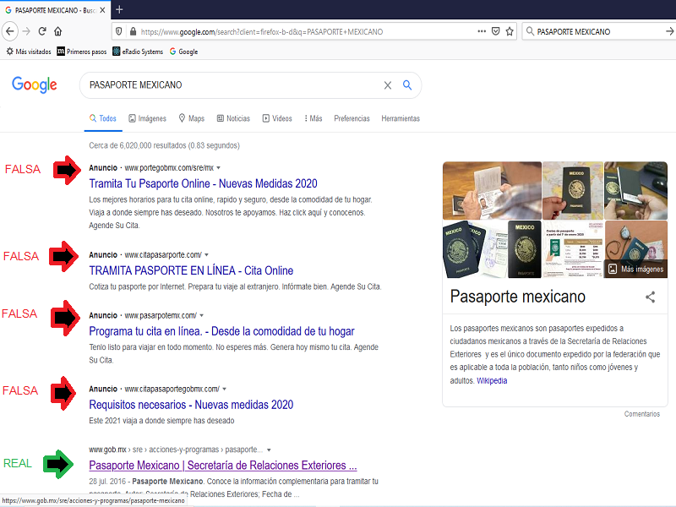View black MEXICO passport cover thumbnail
The image size is (676, 507).
click(x=524, y=249)
